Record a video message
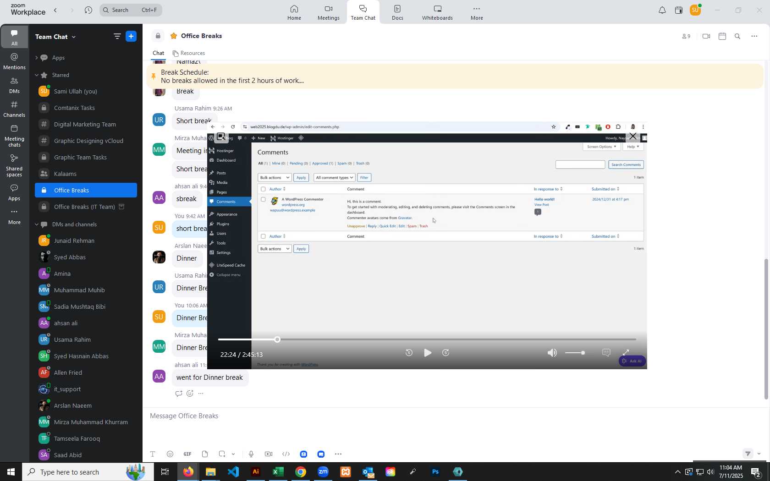 (269, 454)
